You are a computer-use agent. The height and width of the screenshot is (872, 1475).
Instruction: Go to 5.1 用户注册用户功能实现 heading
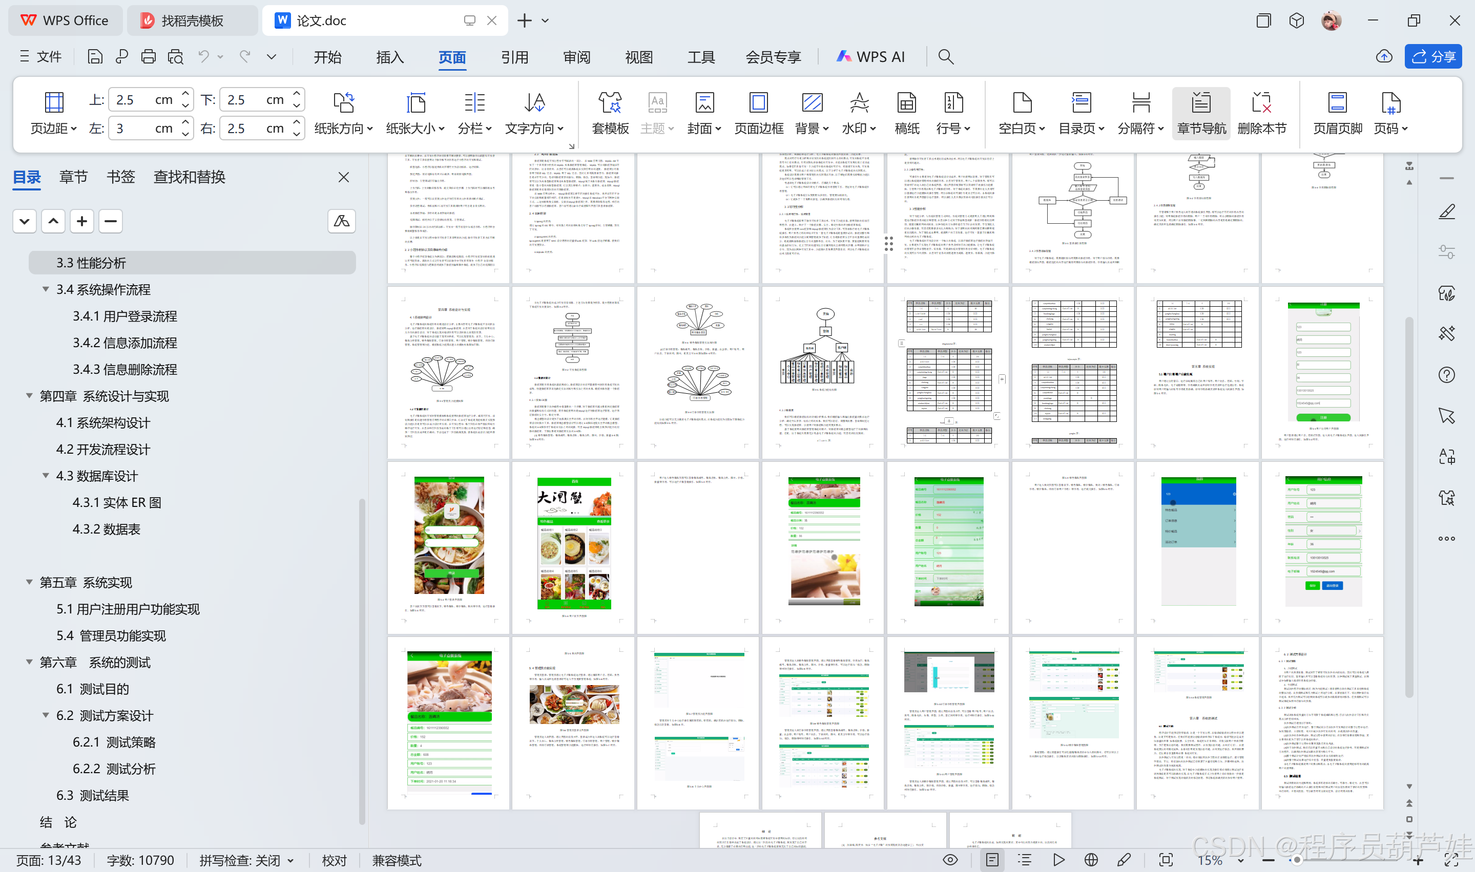128,609
